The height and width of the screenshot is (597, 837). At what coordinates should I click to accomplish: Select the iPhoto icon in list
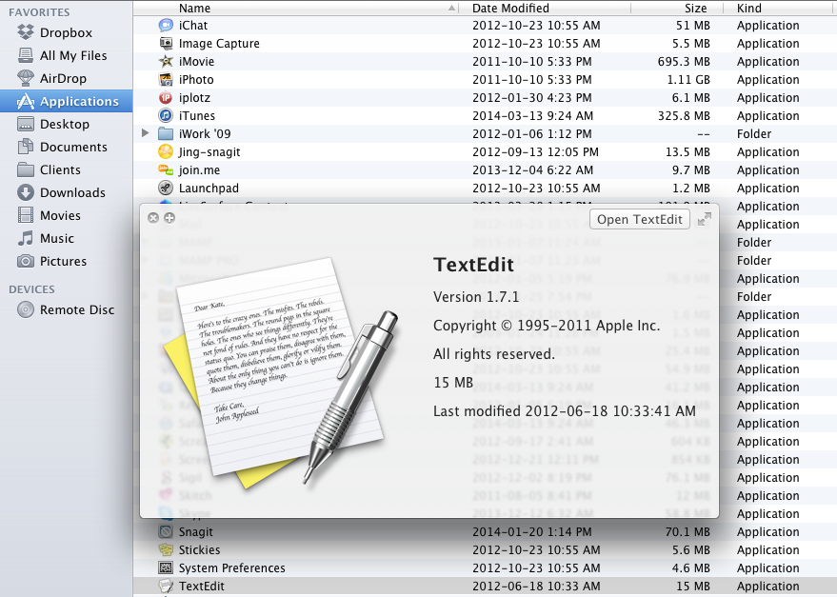coord(166,80)
